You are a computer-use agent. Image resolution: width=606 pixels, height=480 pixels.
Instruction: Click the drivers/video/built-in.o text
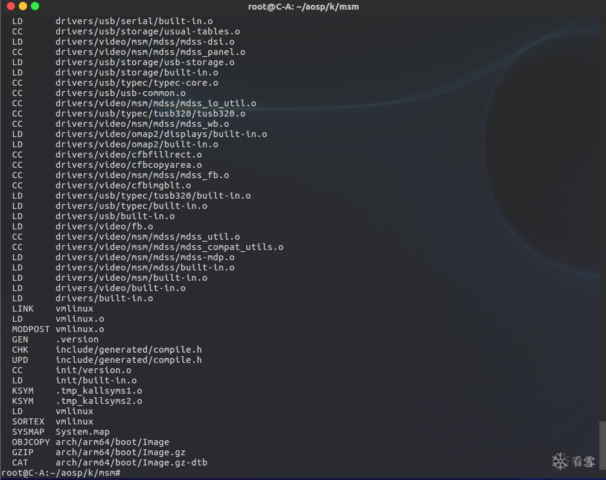pos(121,288)
